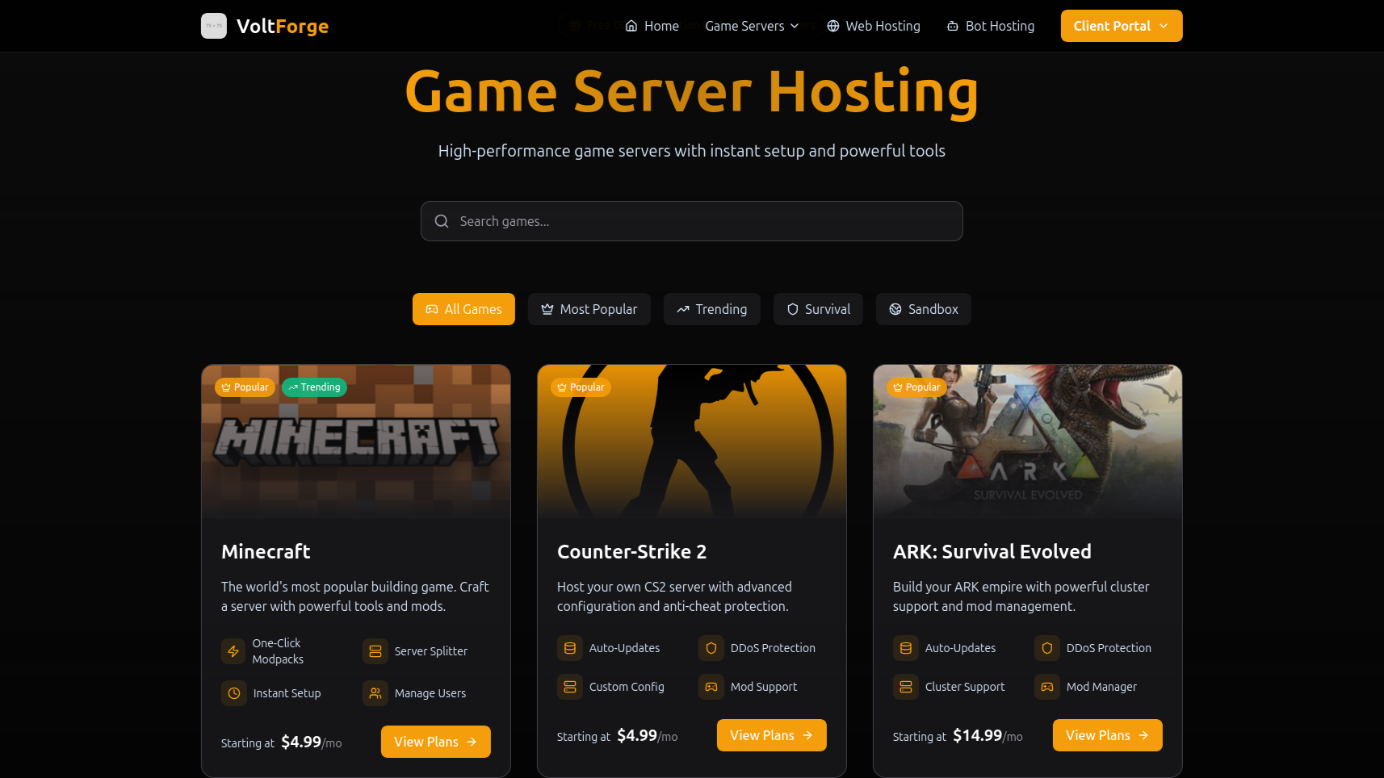Click the Server Splitter icon on the Minecraft card
Viewport: 1384px width, 778px height.
[375, 651]
